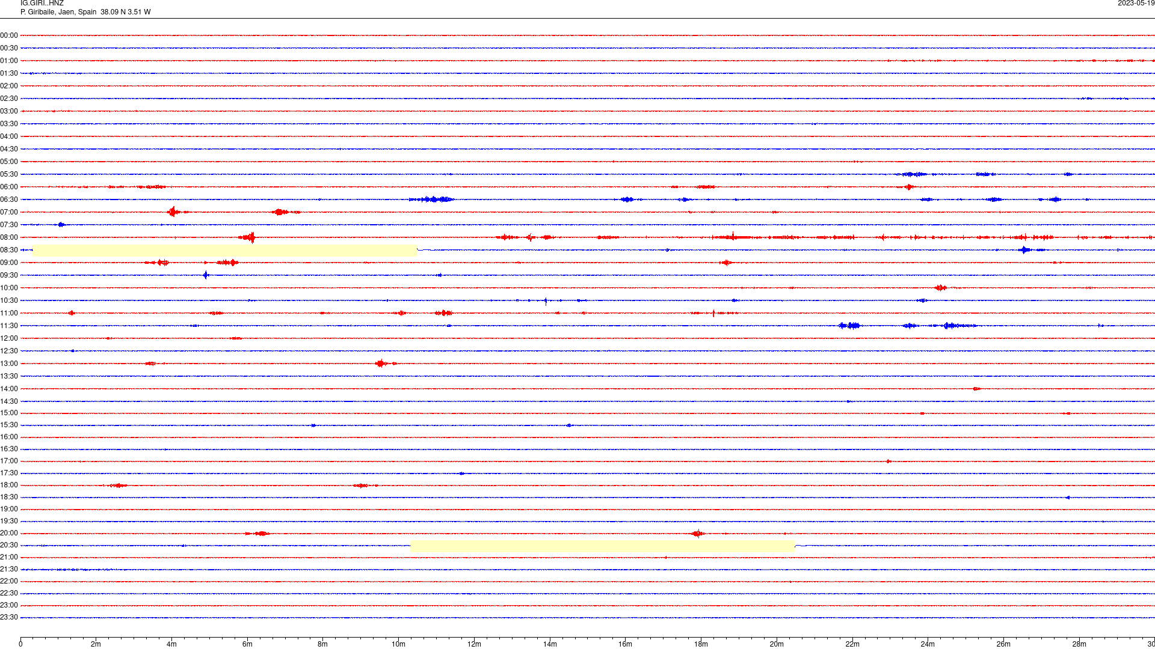Select the 09:30 time row label
1155x649 pixels.
[x=9, y=275]
